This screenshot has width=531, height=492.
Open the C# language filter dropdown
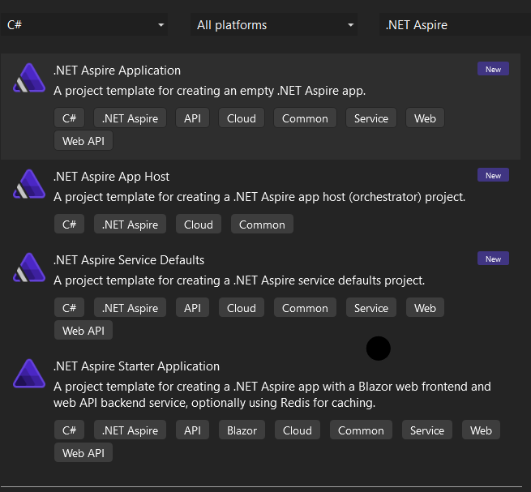84,25
